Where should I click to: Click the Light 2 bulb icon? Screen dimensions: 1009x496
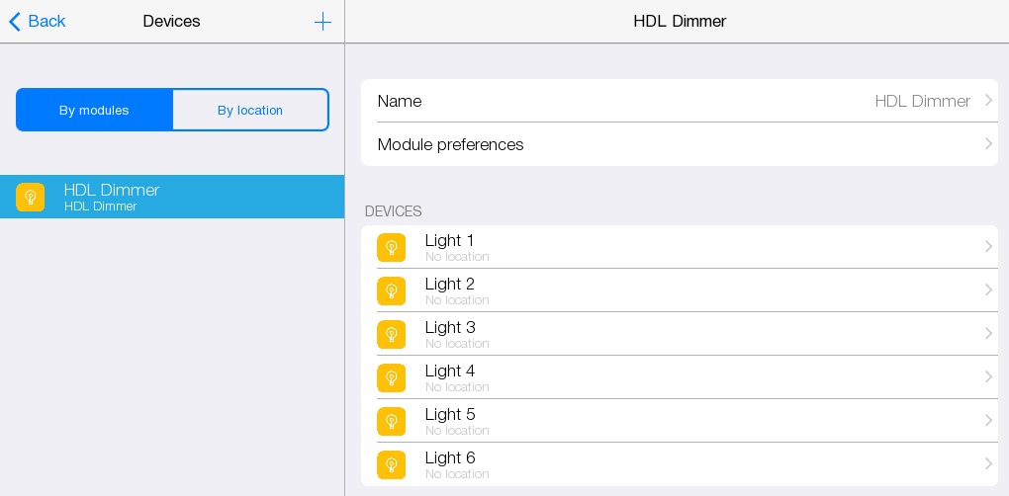click(x=391, y=291)
